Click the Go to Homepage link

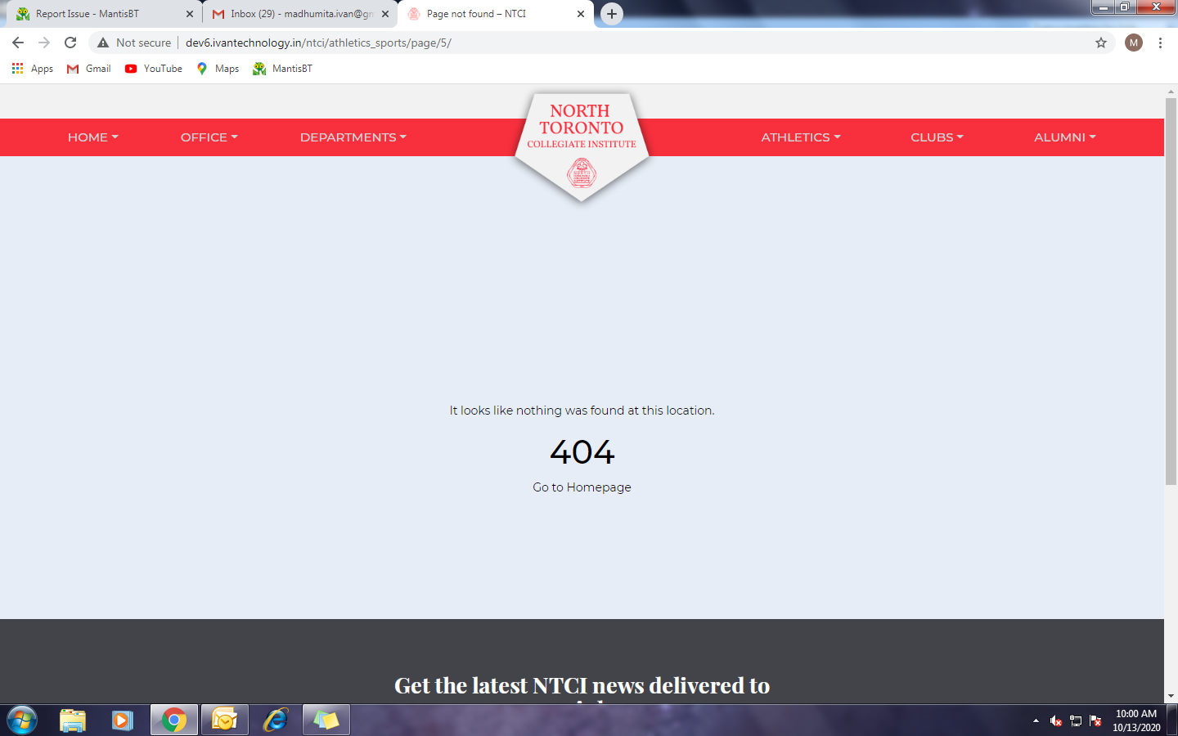pos(582,487)
